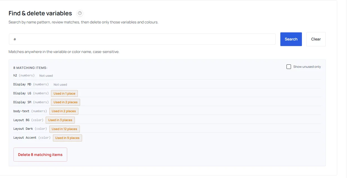This screenshot has height=178, width=347.
Task: Open Used in 2 places badge for body-text
Action: (x=64, y=111)
